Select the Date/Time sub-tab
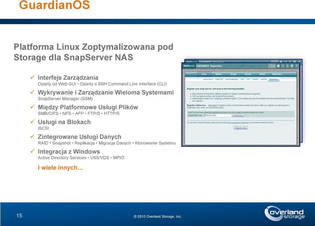The image size is (315, 226). point(219,79)
